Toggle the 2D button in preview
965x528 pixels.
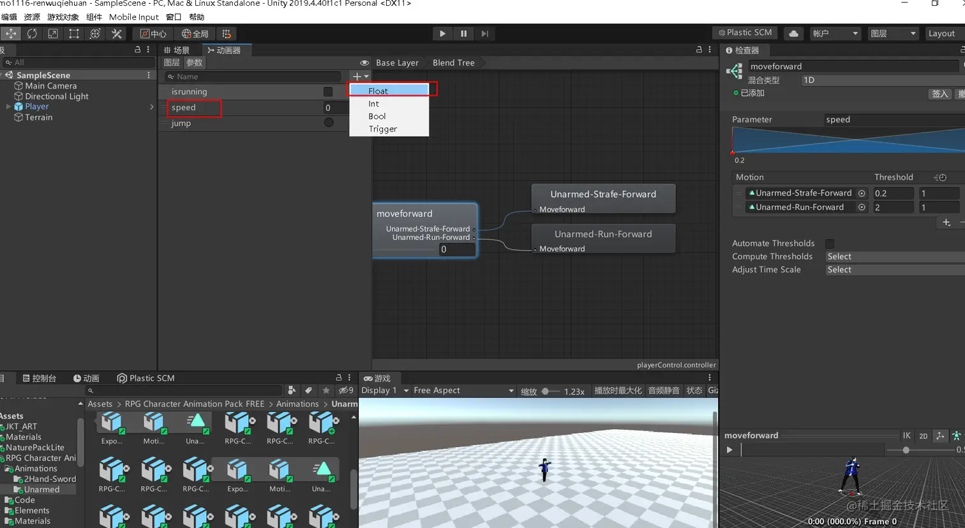[923, 436]
